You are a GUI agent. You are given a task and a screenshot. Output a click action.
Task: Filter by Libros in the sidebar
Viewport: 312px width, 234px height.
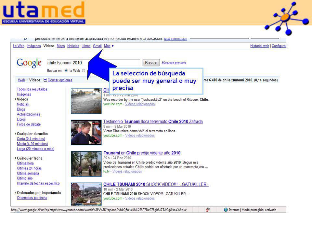(21, 119)
